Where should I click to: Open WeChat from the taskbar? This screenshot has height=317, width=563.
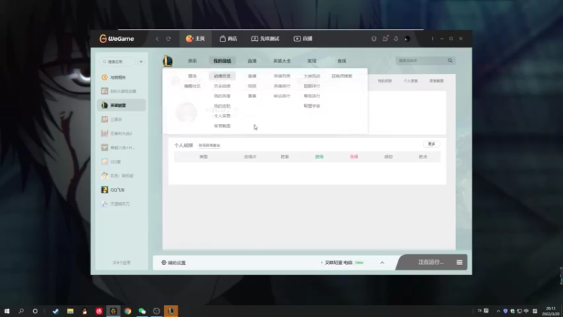[x=142, y=311]
